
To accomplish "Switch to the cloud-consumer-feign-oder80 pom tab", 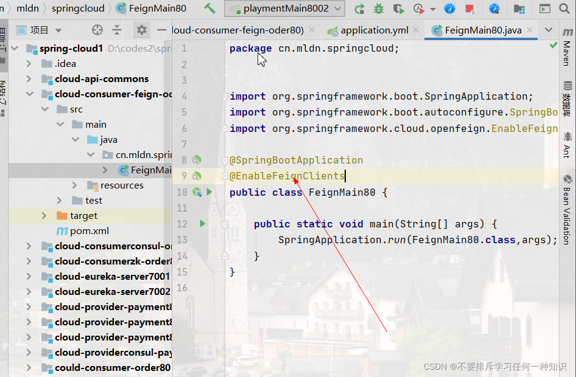I will click(x=238, y=30).
